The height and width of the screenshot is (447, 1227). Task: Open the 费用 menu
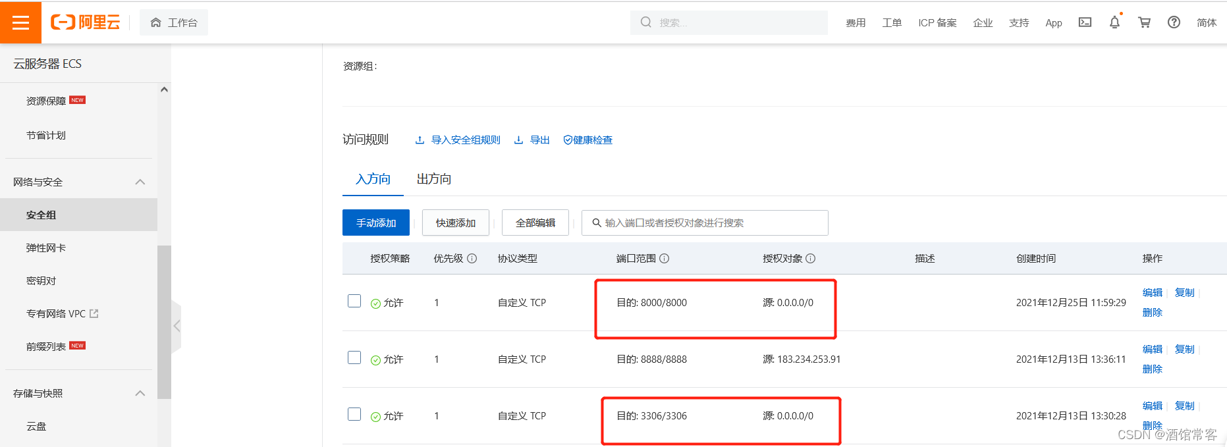coord(856,22)
